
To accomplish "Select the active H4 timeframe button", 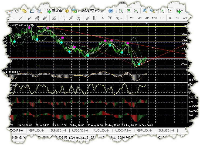I will click(x=170, y=18).
